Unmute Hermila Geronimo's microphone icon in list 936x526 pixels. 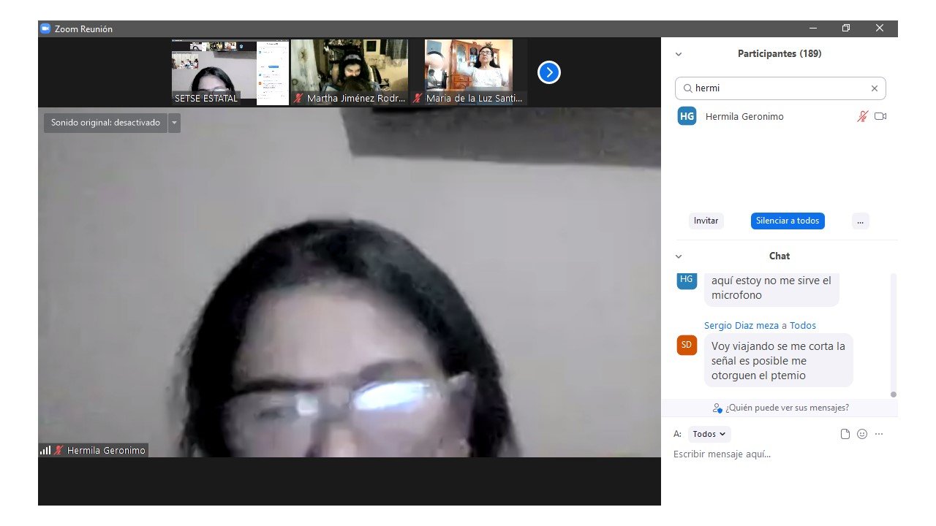(x=863, y=116)
